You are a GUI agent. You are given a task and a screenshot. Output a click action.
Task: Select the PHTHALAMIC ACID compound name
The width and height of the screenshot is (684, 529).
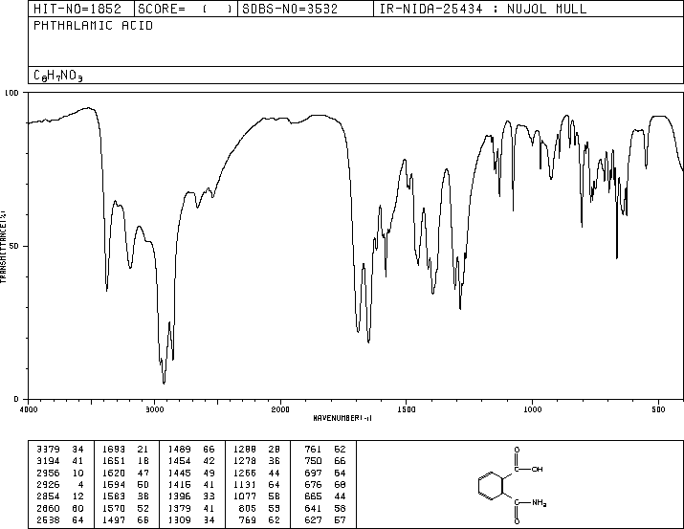pyautogui.click(x=94, y=26)
